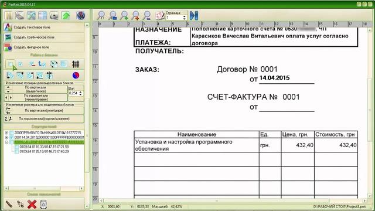This screenshot has height=211, width=375.
Task: Click the center-vertical-axis blocks icon
Action: [49, 76]
